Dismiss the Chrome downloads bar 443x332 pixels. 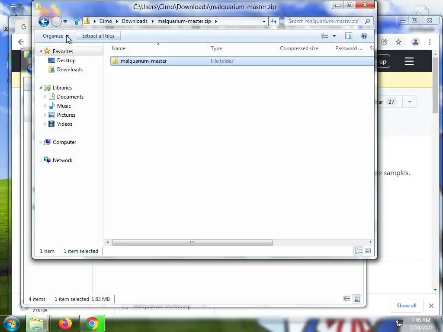pyautogui.click(x=431, y=306)
